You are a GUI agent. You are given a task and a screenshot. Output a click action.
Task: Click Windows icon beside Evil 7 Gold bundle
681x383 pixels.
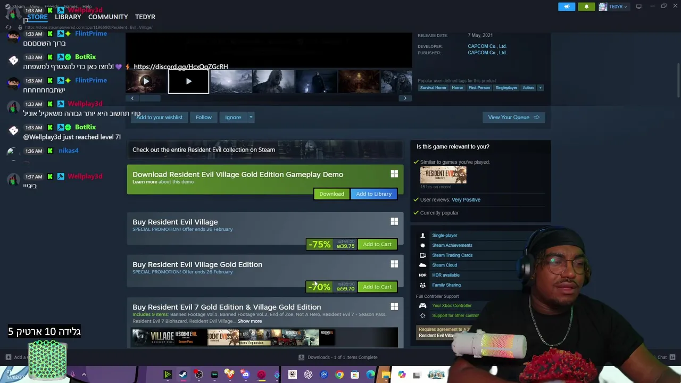pyautogui.click(x=394, y=306)
